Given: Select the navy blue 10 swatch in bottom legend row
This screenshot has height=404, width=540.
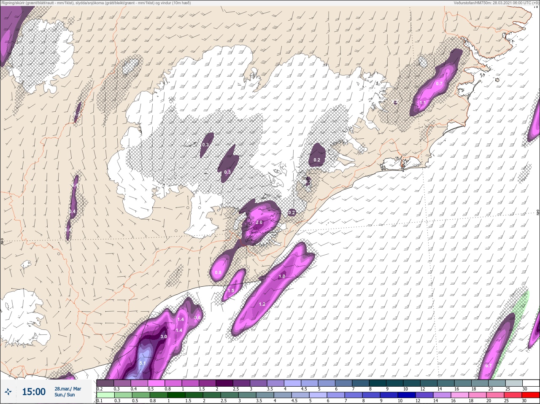Looking at the screenshot, I should click(x=406, y=395).
